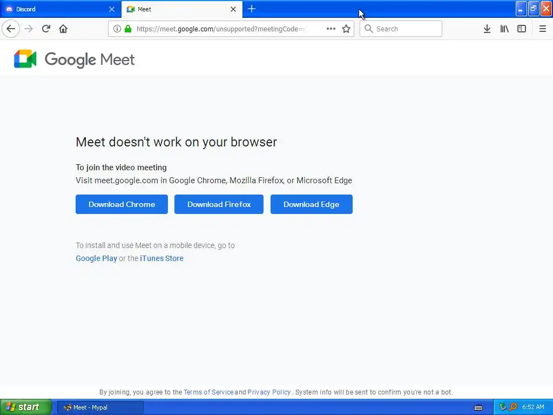
Task: Go back using the back arrow
Action: [x=11, y=29]
